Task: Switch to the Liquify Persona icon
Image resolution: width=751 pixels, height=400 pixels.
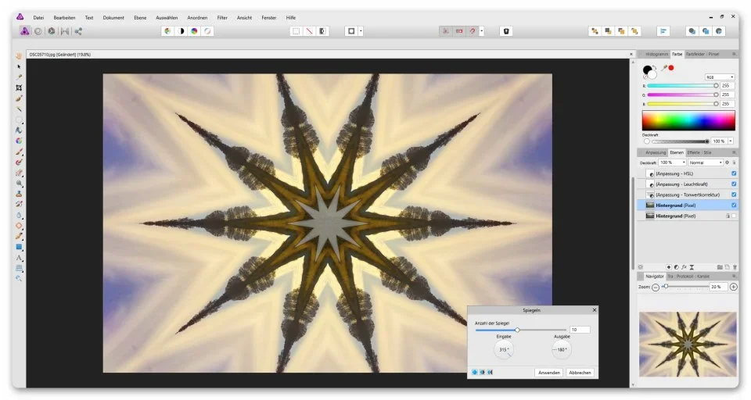Action: 38,31
